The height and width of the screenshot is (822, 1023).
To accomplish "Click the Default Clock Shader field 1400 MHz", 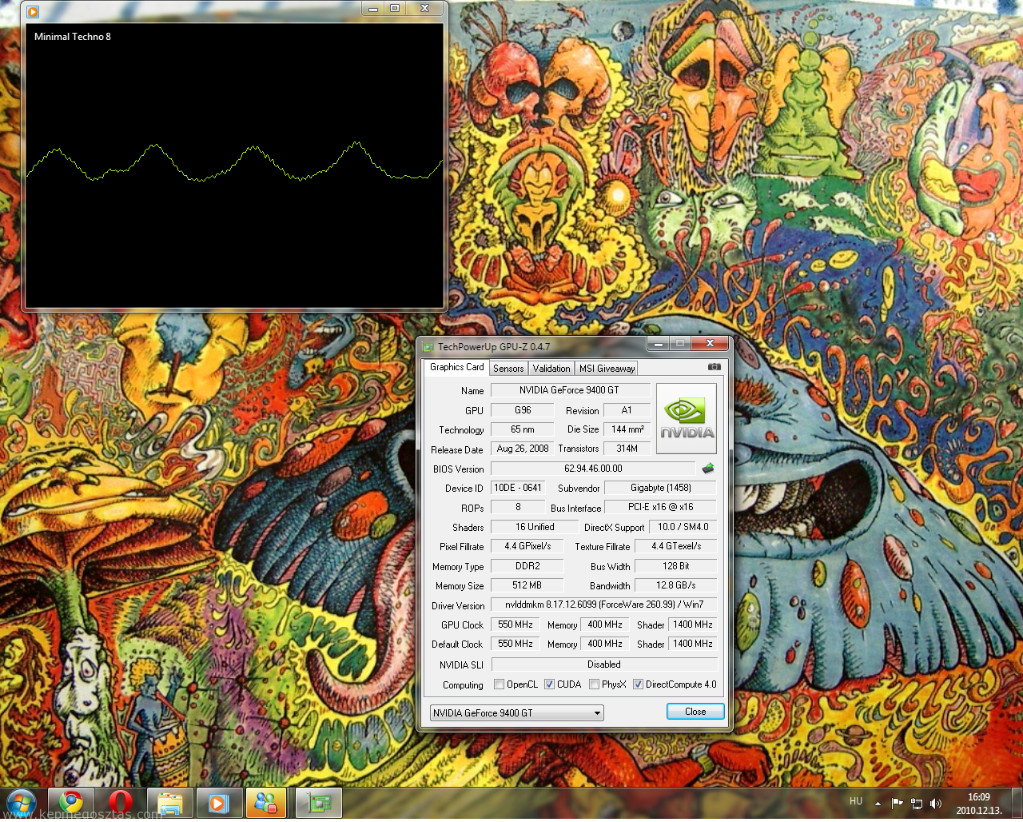I will (693, 644).
